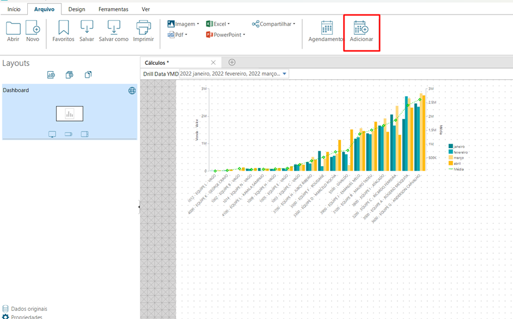513x319 pixels.
Task: Close the Cálculos tab
Action: coord(213,63)
